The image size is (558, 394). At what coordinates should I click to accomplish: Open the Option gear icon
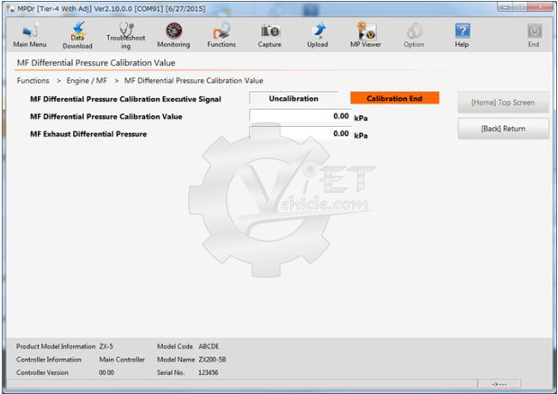414,35
